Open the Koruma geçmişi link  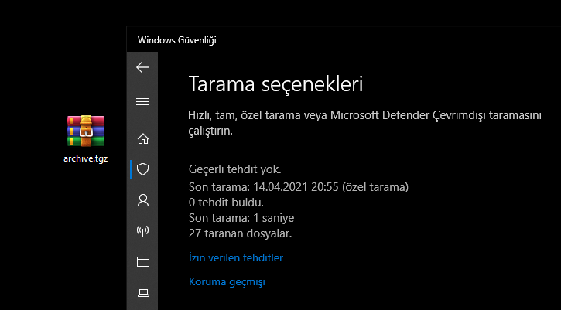coord(227,281)
